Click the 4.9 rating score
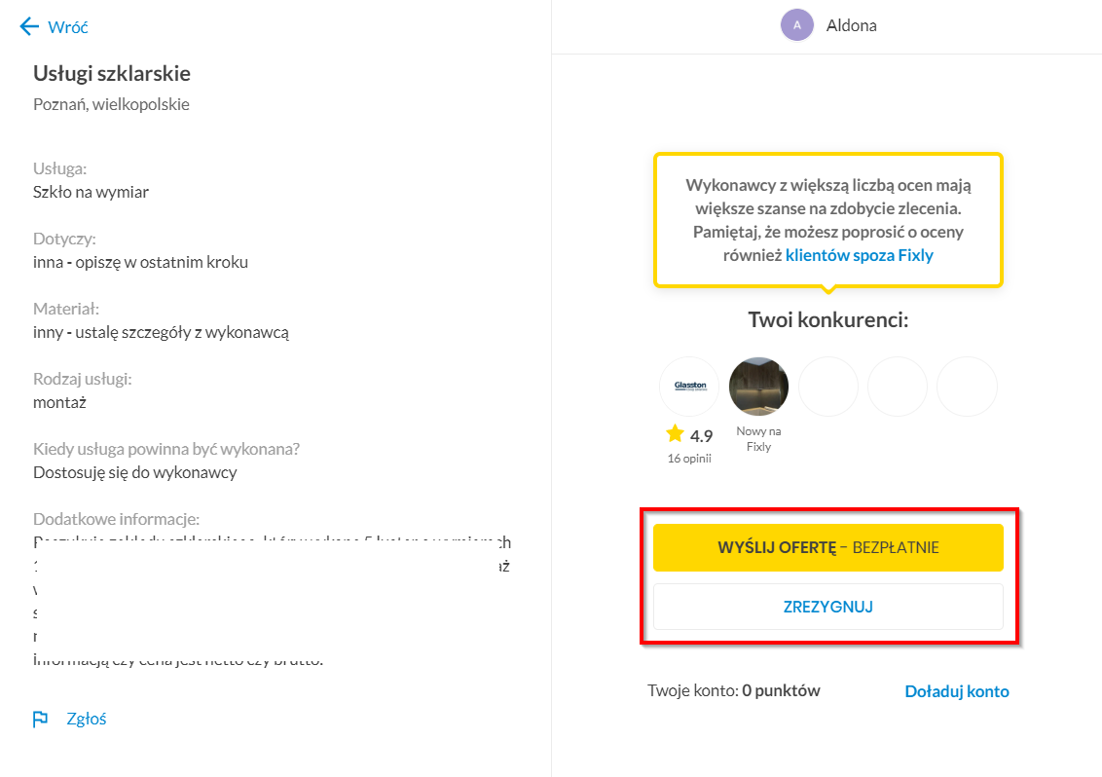This screenshot has width=1102, height=777. pos(701,436)
